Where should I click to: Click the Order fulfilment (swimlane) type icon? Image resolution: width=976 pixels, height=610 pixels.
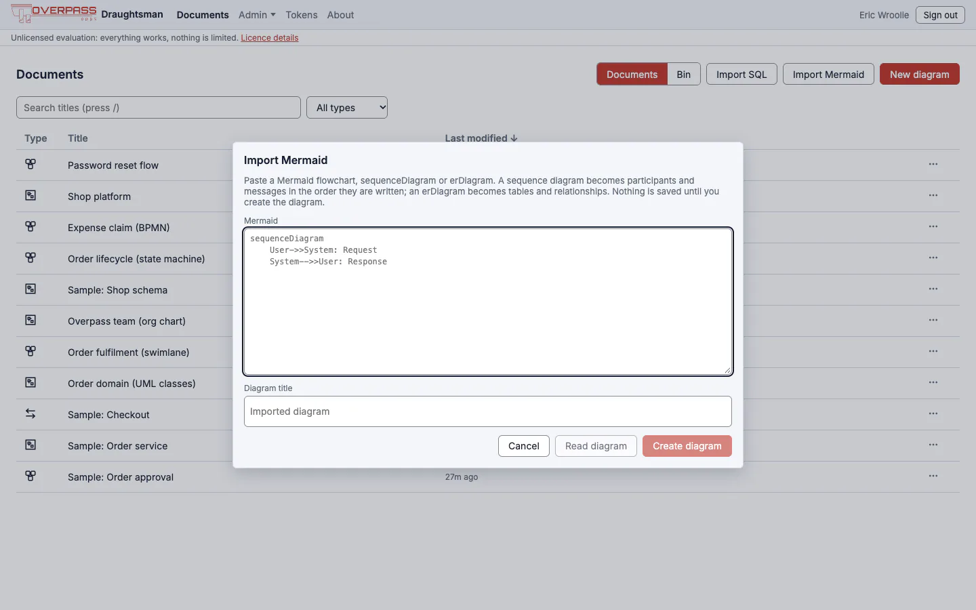pyautogui.click(x=30, y=351)
